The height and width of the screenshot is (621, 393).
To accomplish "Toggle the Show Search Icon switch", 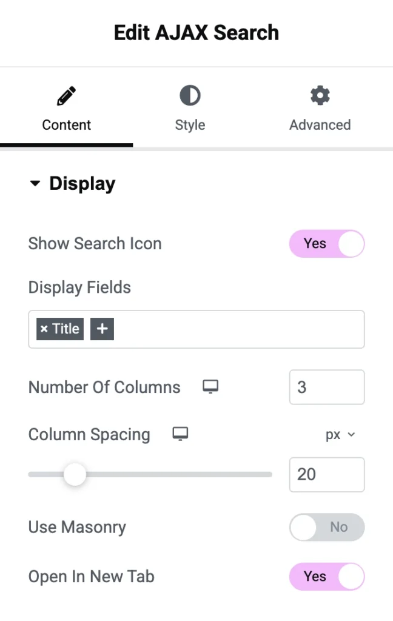I will point(326,244).
